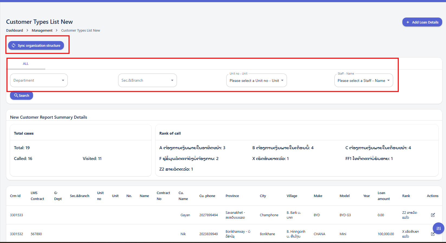Click the Search button
The height and width of the screenshot is (243, 446).
pyautogui.click(x=21, y=95)
